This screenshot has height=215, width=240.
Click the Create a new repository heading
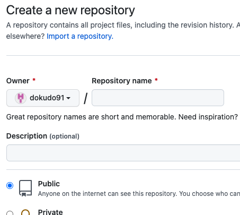pyautogui.click(x=70, y=11)
